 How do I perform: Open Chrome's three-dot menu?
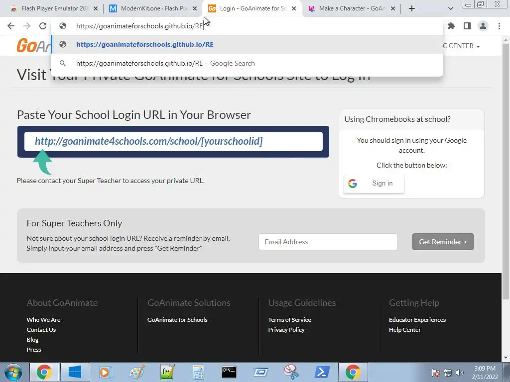(499, 26)
